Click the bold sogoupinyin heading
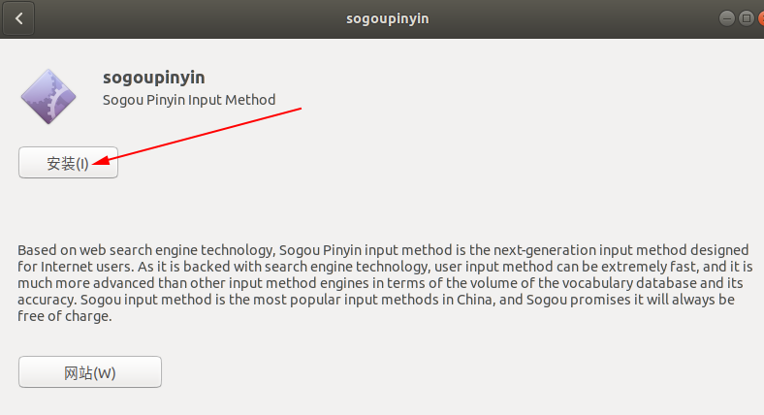This screenshot has width=764, height=415. pos(153,78)
